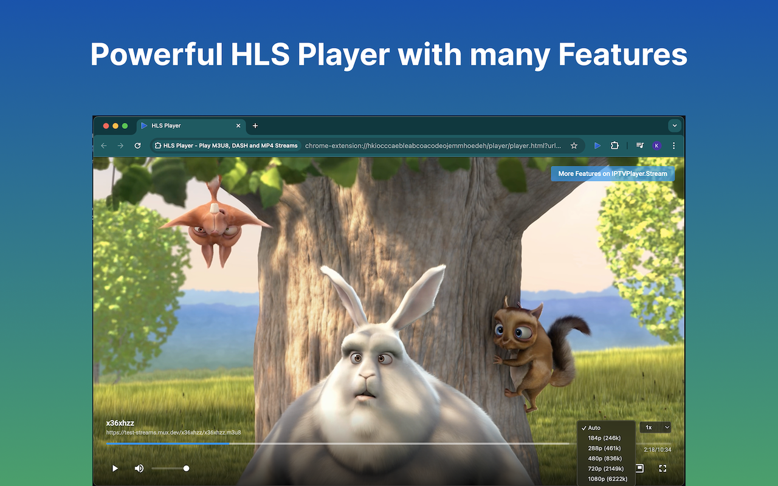Select 480p (836k) from quality menu
This screenshot has height=486, width=778.
point(605,458)
